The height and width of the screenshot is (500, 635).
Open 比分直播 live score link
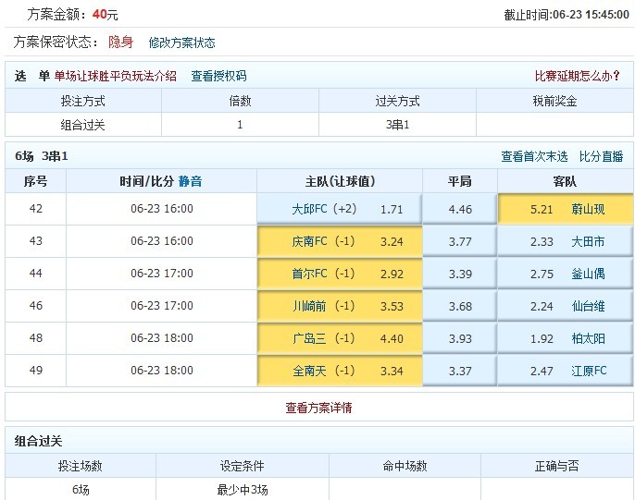(x=601, y=156)
